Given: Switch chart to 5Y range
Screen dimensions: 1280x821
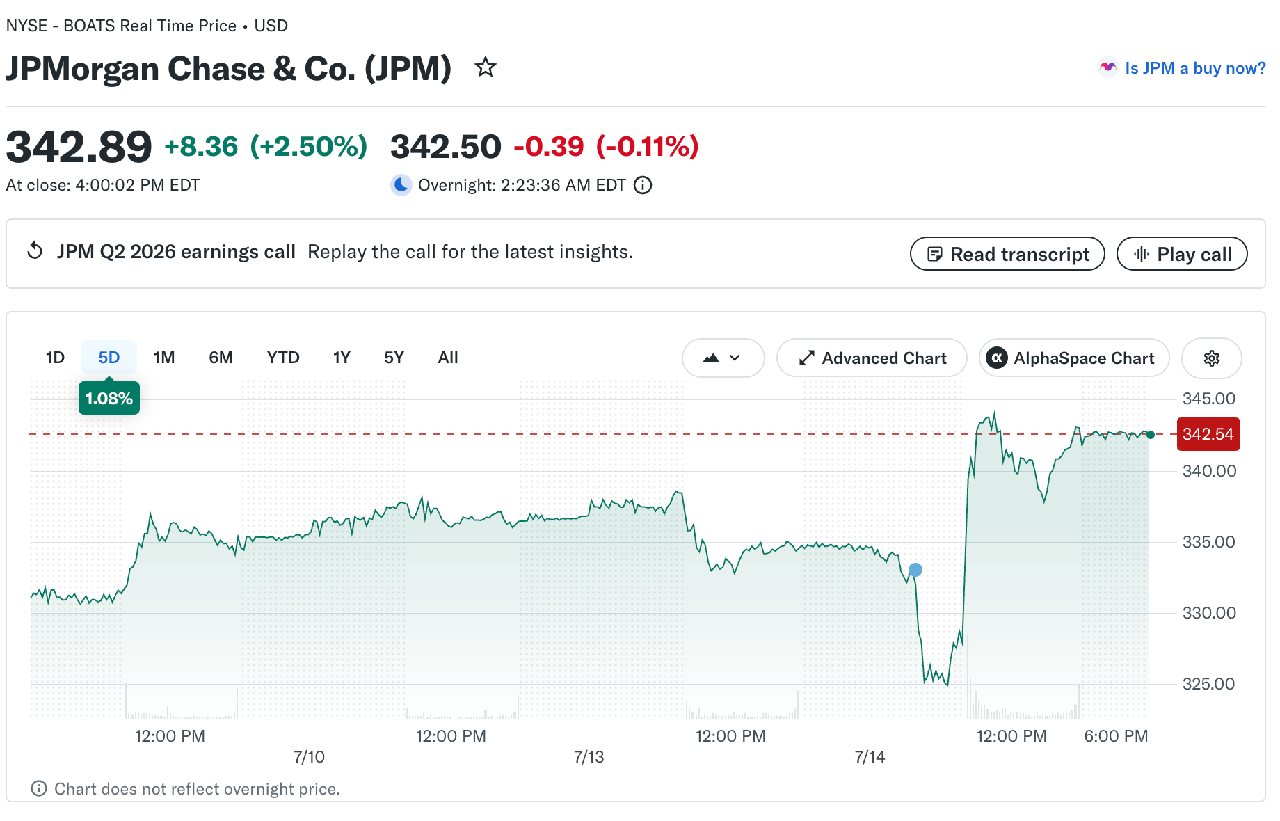Looking at the screenshot, I should 394,358.
